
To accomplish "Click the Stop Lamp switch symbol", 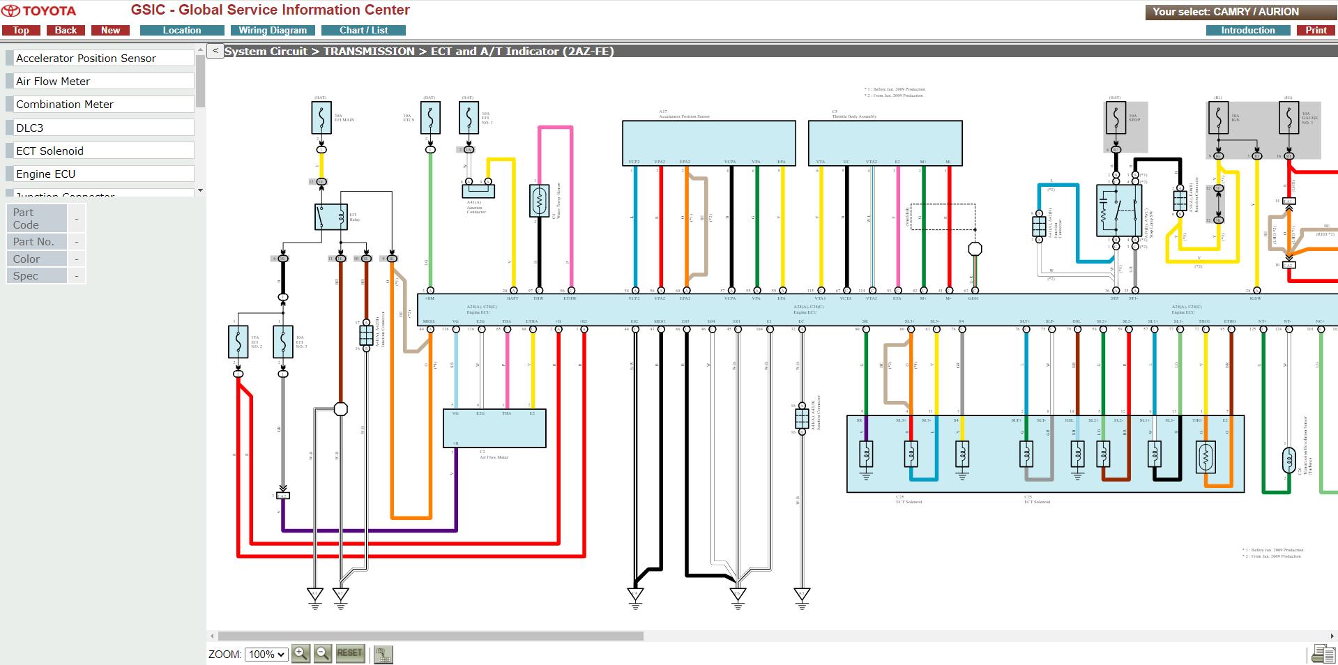I will [x=1119, y=211].
